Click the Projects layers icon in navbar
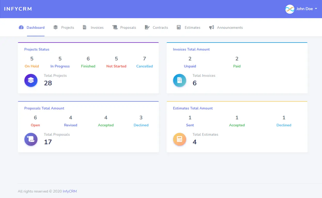The width and height of the screenshot is (322, 198). (x=56, y=27)
